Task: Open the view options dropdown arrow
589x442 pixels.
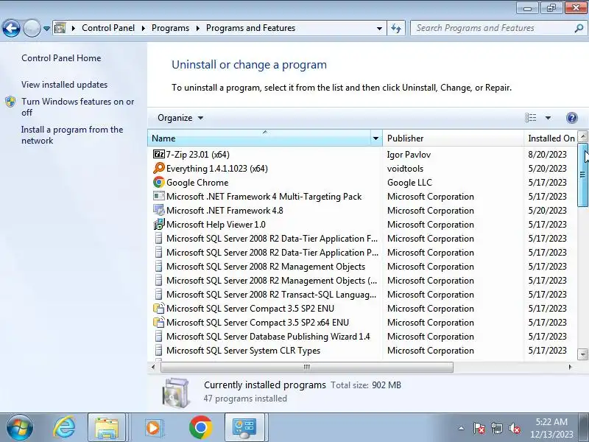Action: pos(548,118)
